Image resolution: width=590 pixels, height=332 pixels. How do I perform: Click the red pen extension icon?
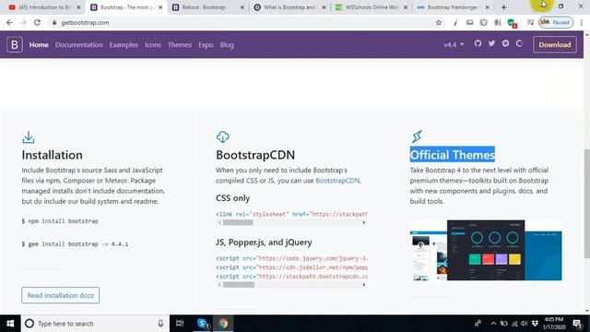[x=455, y=22]
